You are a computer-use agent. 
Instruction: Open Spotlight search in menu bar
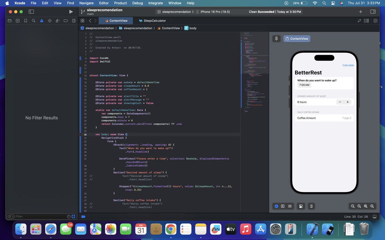point(324,3)
